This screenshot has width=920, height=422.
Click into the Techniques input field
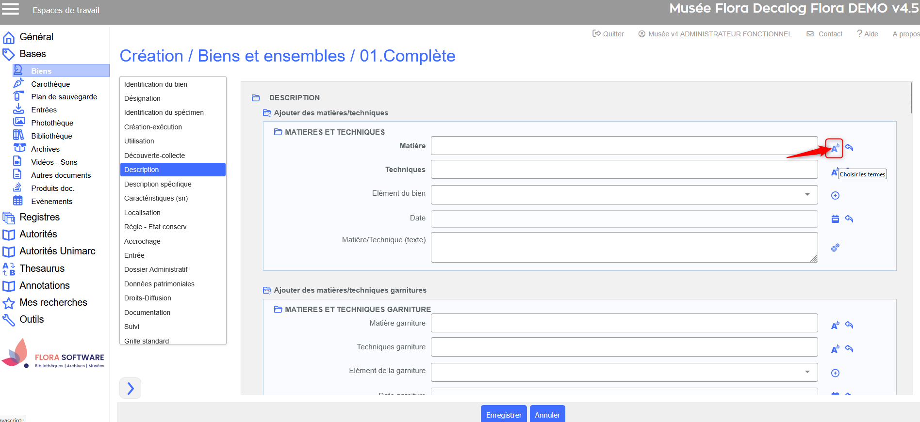tap(624, 170)
